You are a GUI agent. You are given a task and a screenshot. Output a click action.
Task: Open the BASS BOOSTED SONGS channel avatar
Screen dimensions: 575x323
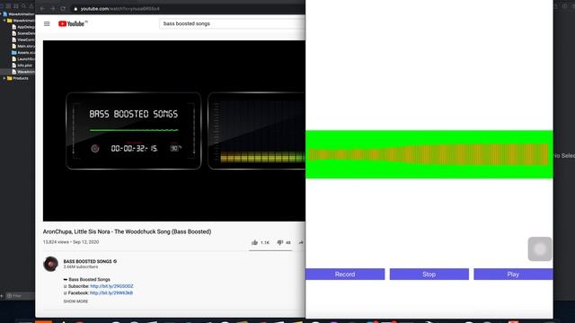coord(50,264)
